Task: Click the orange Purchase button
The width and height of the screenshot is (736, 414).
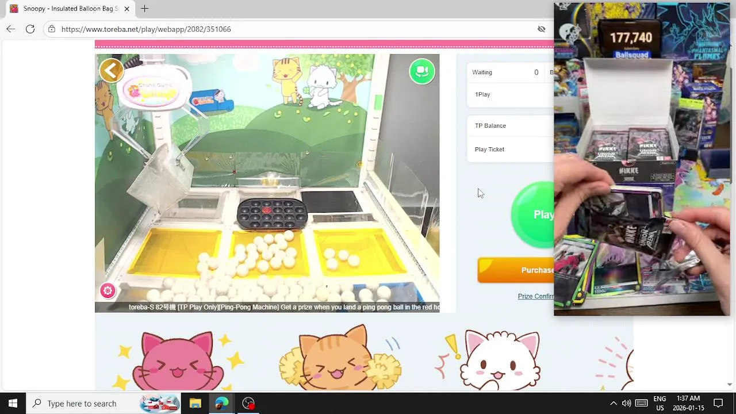Action: (516, 270)
